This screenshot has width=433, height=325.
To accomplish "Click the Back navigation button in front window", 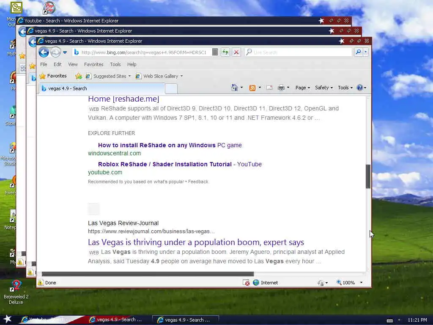I will point(44,52).
